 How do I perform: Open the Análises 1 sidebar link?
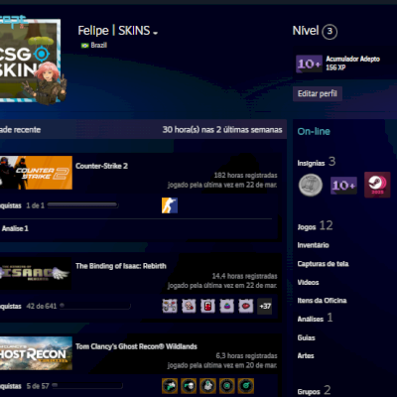315,319
